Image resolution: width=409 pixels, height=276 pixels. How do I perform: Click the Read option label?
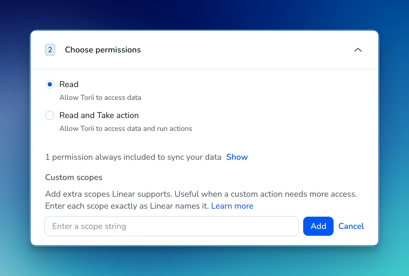point(69,84)
